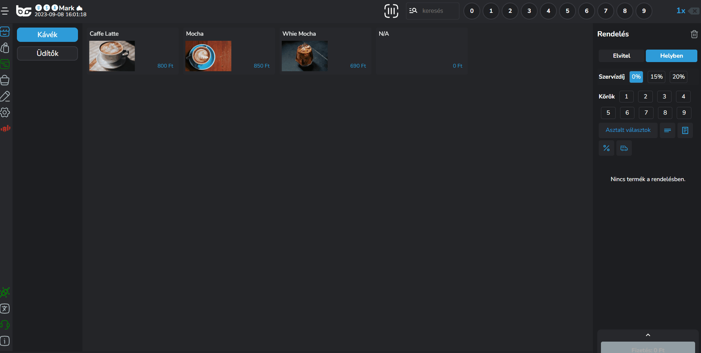Select round 3 in Körök

(x=664, y=97)
